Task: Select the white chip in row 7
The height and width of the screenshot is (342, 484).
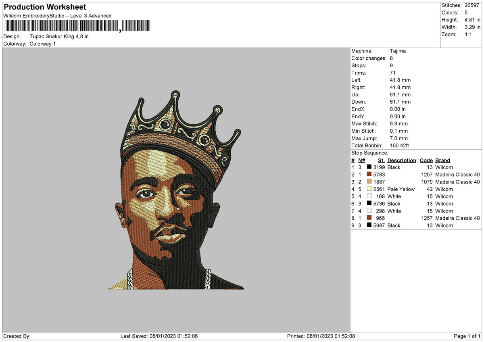Action: pos(369,211)
